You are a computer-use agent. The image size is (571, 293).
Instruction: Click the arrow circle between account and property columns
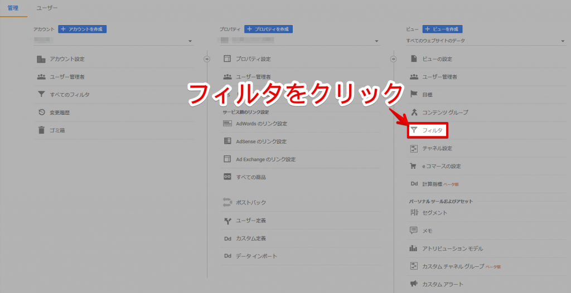pos(206,59)
